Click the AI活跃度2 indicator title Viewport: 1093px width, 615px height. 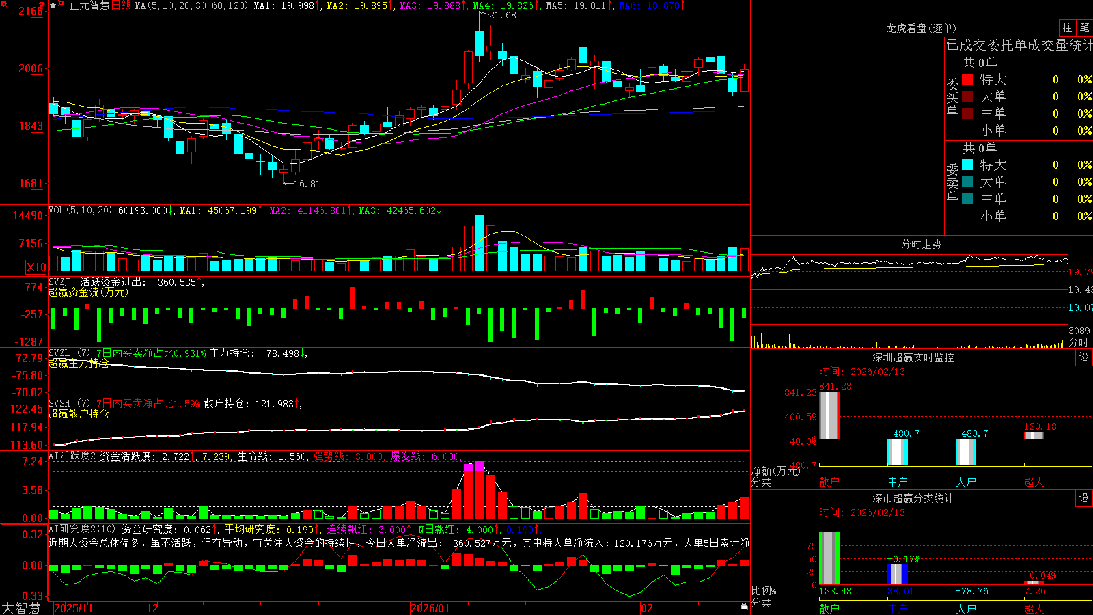pos(72,456)
